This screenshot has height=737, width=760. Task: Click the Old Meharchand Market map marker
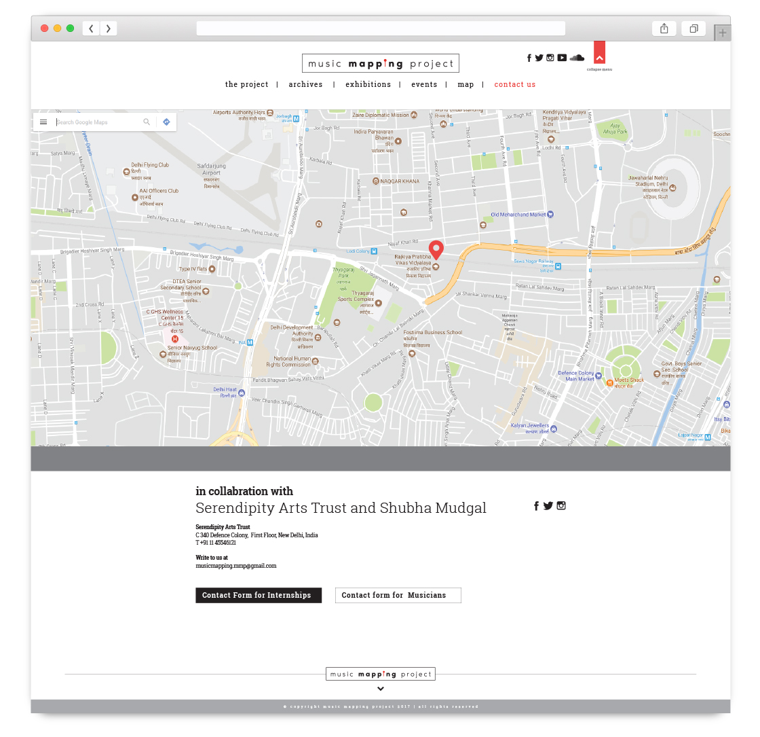coord(550,215)
